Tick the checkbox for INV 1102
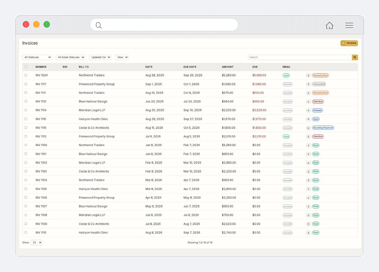This screenshot has width=379, height=272. pos(26,163)
